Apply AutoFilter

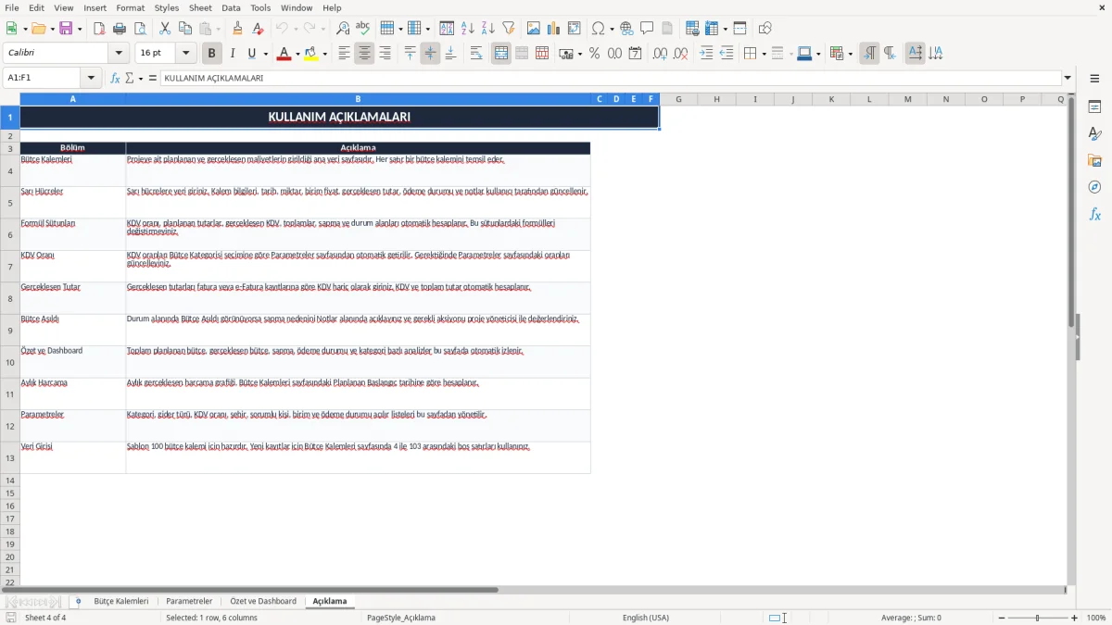[509, 29]
